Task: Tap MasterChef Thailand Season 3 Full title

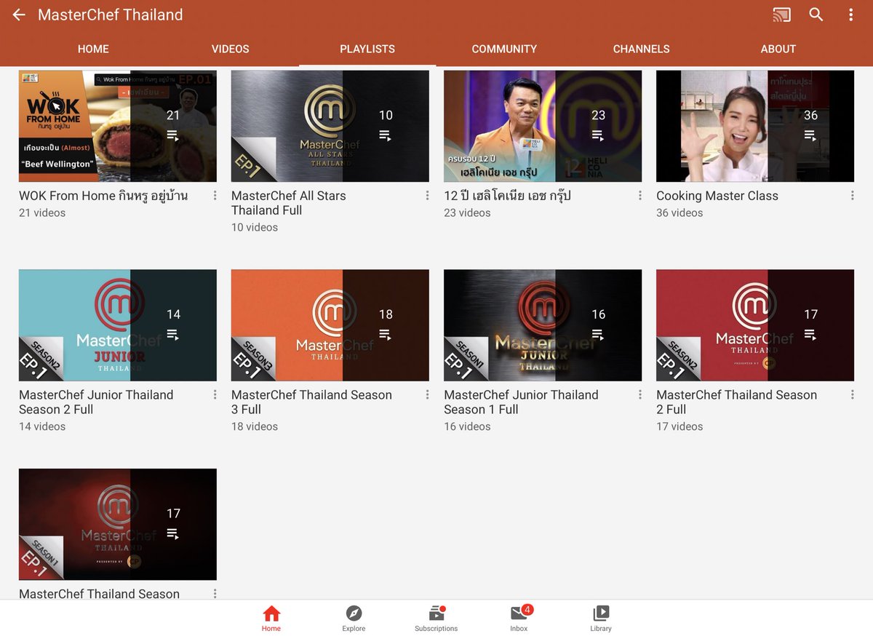Action: click(x=311, y=402)
